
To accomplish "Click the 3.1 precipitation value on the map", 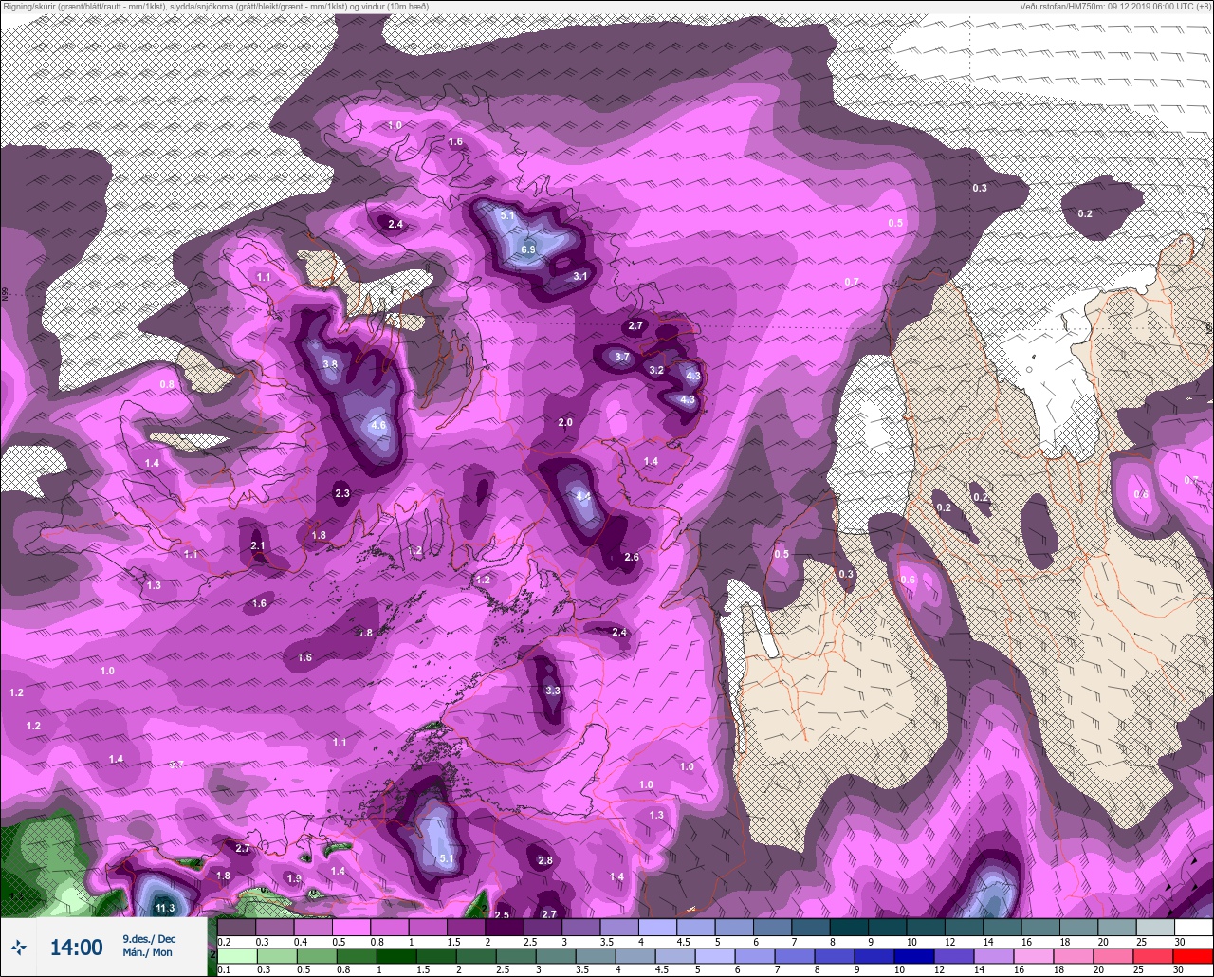I will (x=581, y=277).
